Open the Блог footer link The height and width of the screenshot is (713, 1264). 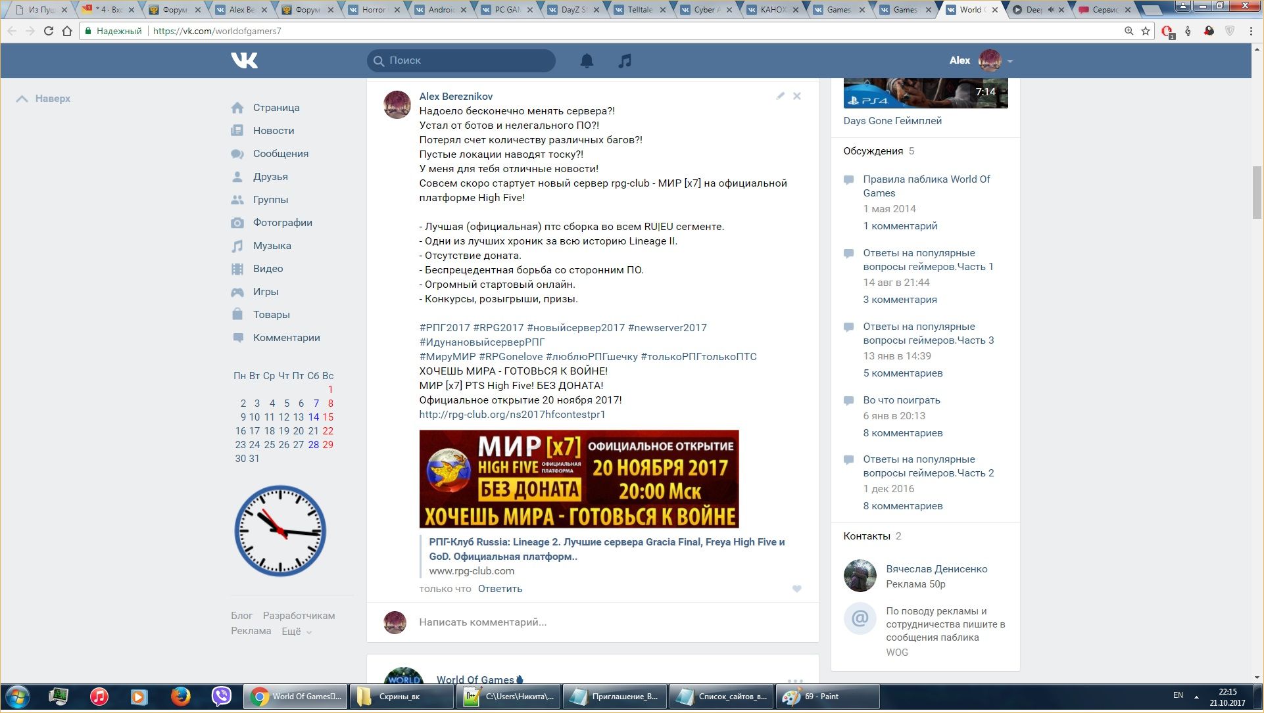(241, 616)
